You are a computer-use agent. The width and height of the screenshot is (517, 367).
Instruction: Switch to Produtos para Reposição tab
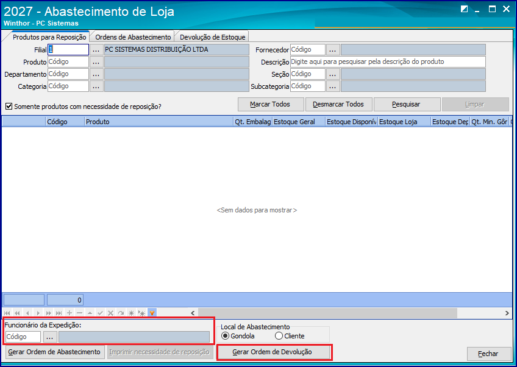point(49,37)
